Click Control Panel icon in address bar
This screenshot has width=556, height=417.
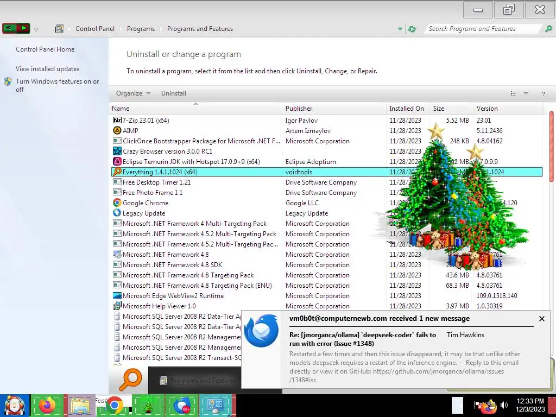60,29
